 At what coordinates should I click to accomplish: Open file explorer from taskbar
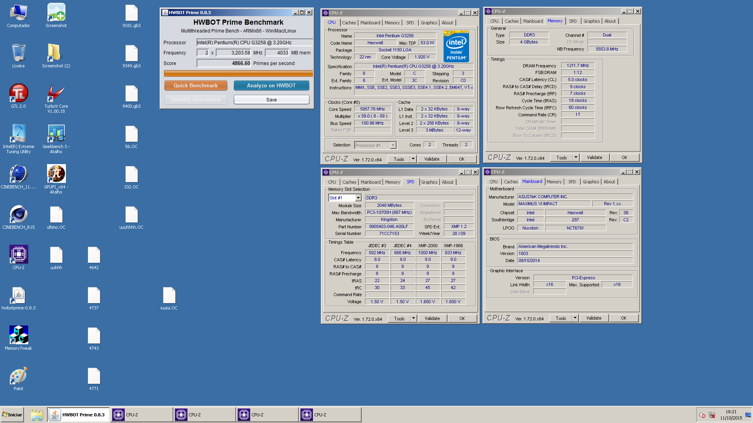pyautogui.click(x=36, y=415)
